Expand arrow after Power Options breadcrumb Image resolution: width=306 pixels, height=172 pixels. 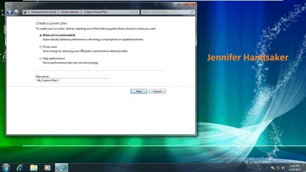81,12
